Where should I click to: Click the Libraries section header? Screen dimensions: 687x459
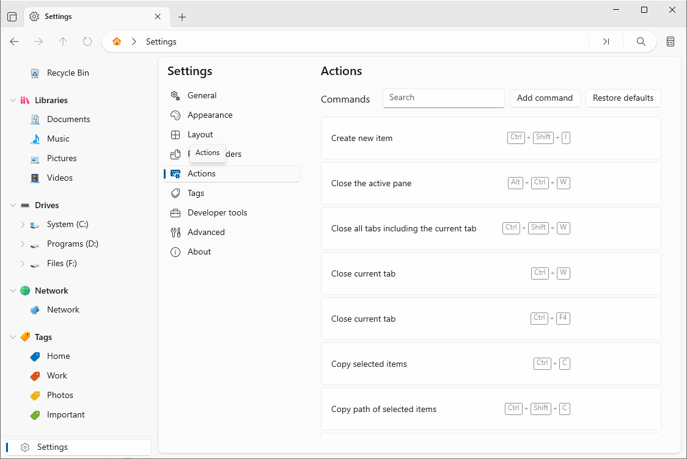[51, 100]
